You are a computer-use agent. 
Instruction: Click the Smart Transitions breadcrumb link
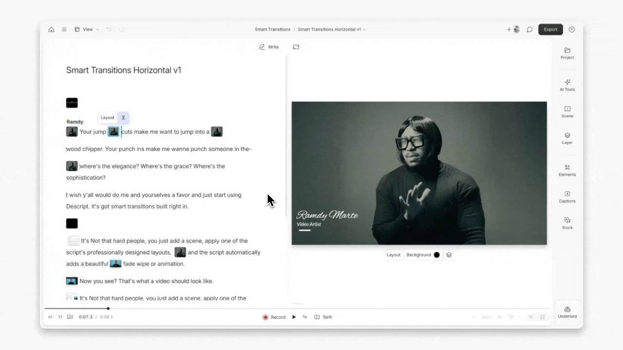[x=273, y=29]
